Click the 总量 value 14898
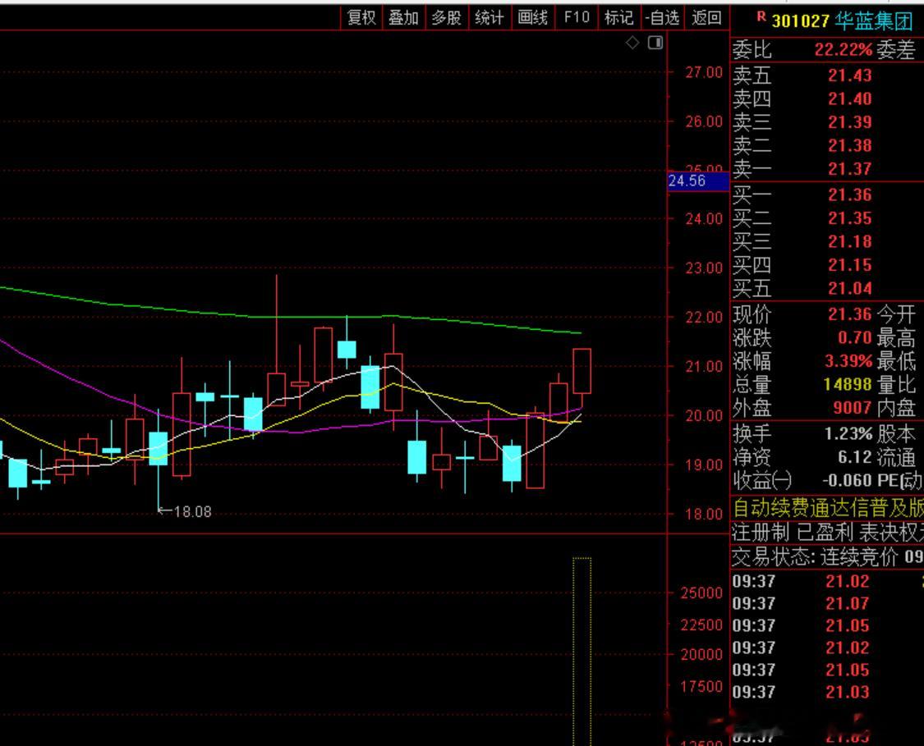The image size is (924, 746). tap(848, 384)
